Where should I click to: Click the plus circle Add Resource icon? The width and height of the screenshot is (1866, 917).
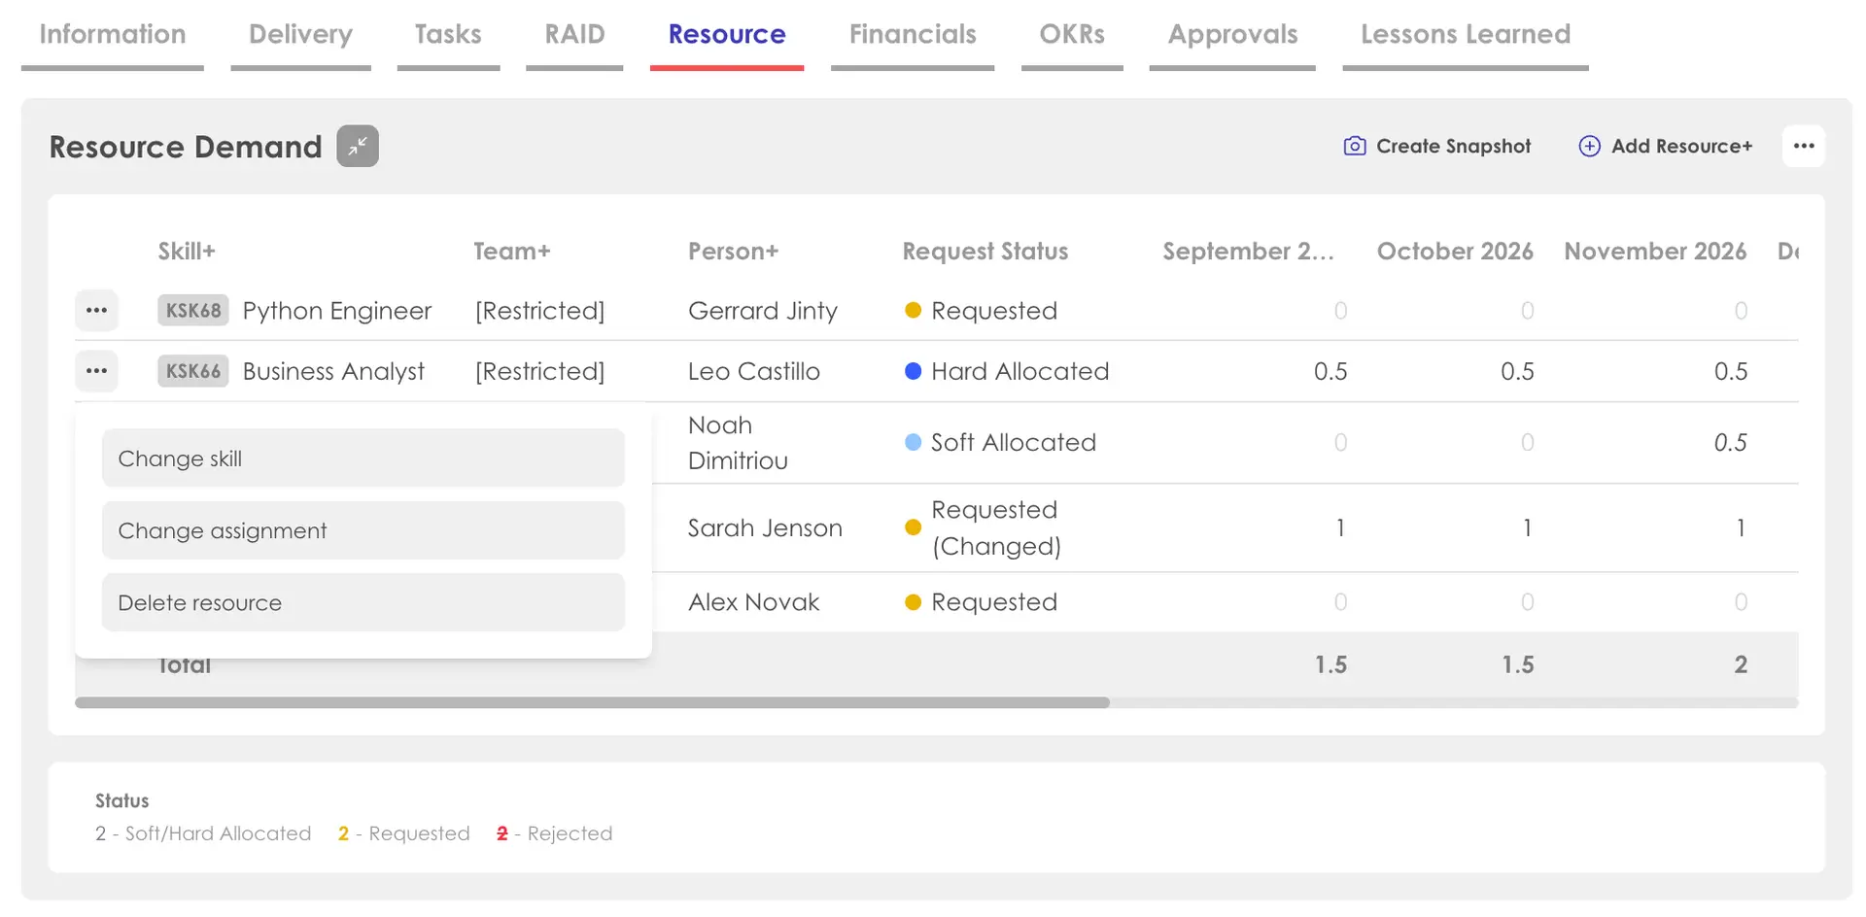[1589, 146]
